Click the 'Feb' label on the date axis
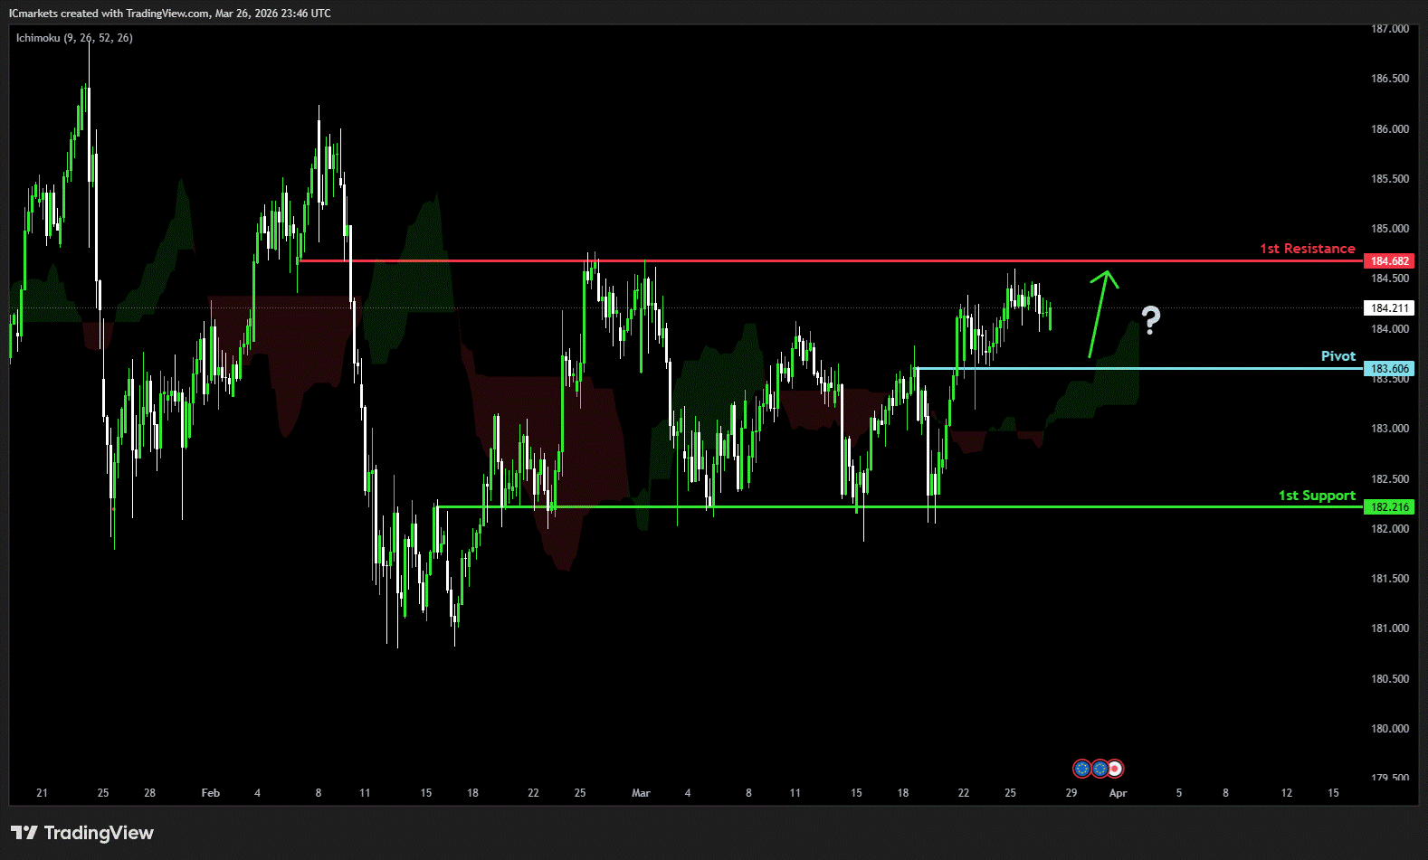 point(210,793)
